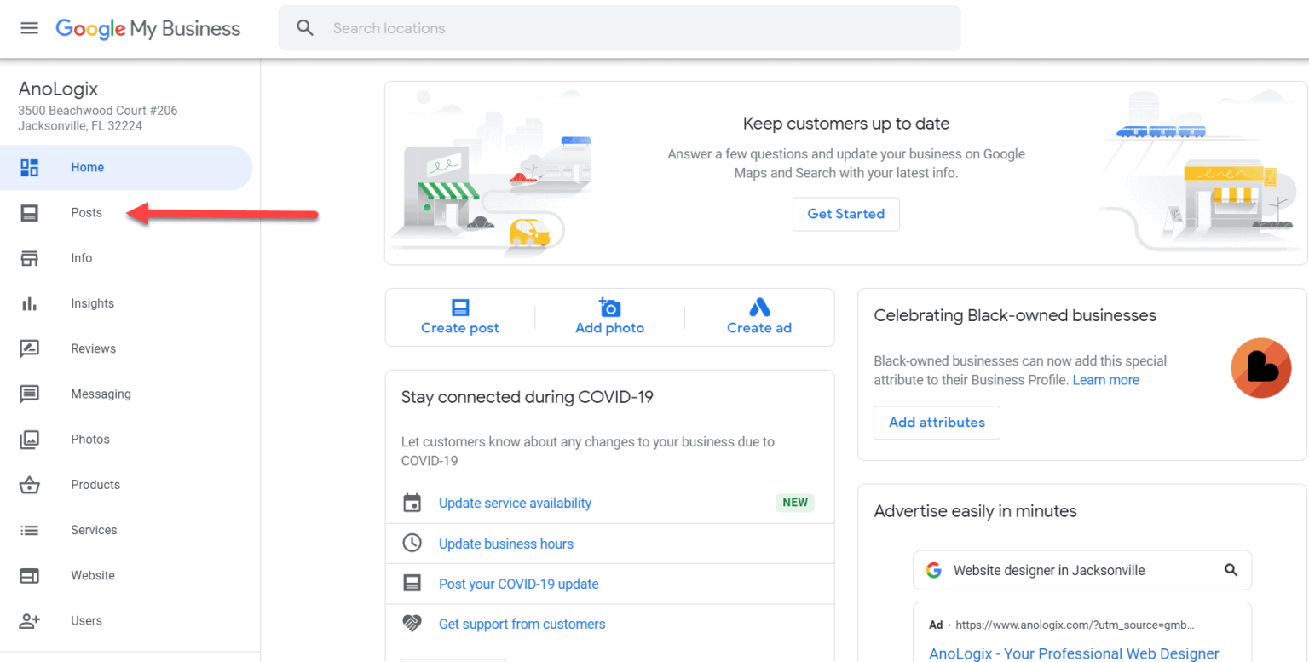Select Home in the sidebar
This screenshot has width=1309, height=662.
[87, 168]
